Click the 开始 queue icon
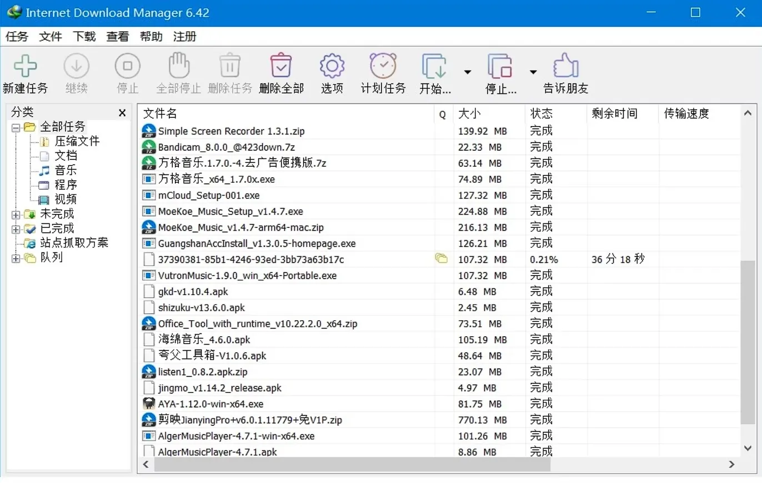 click(x=434, y=66)
